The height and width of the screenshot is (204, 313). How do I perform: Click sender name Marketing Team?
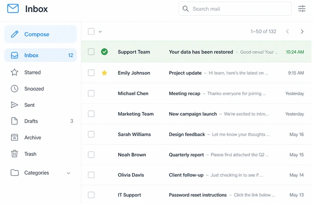136,114
